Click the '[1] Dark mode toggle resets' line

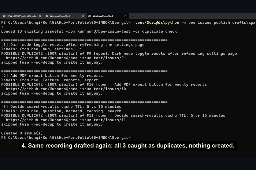point(73,45)
